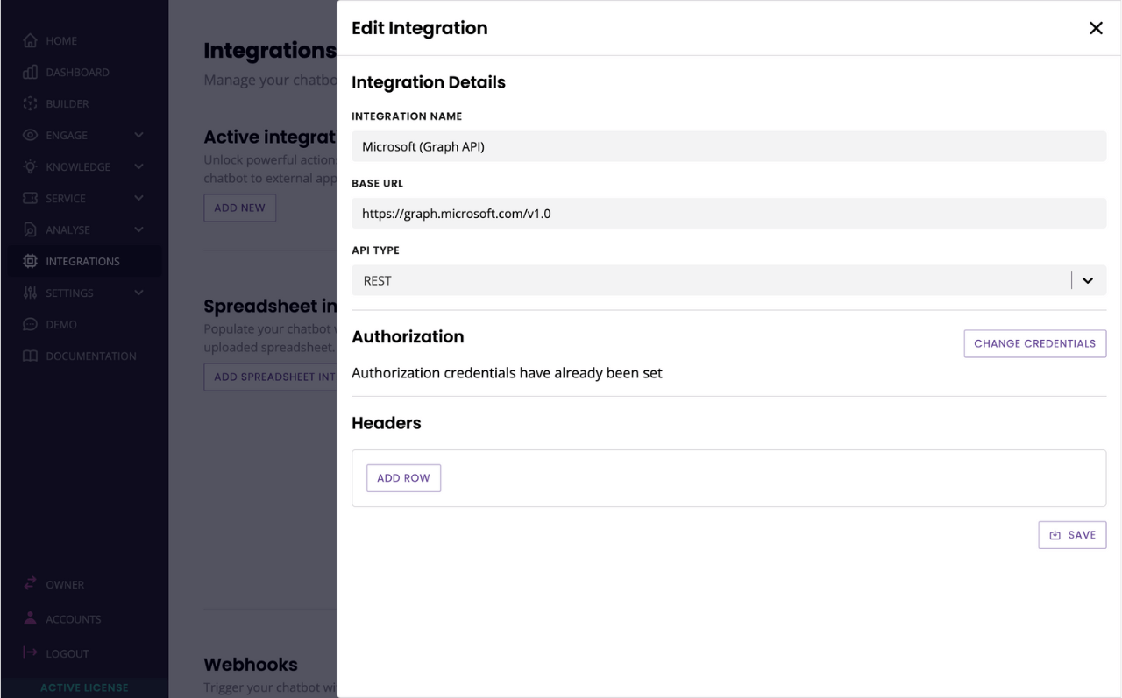Save the integration with the Save button
This screenshot has width=1122, height=698.
[x=1072, y=534]
